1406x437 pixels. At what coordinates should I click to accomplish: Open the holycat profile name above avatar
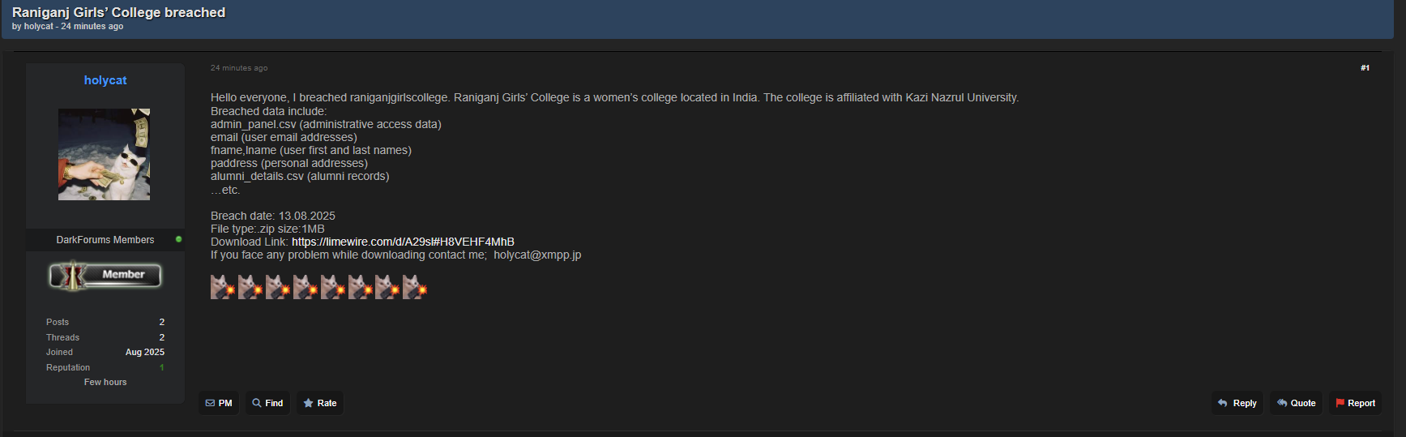[105, 80]
